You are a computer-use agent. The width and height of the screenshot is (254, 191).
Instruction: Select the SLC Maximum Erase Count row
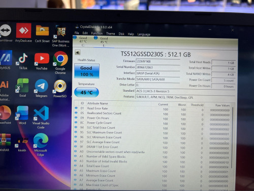pos(152,133)
